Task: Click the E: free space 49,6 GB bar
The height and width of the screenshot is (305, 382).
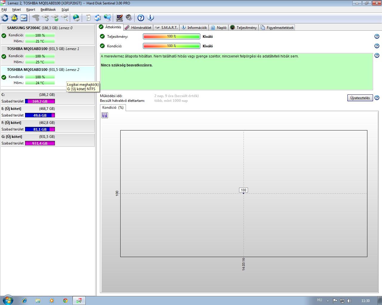Action: point(40,115)
